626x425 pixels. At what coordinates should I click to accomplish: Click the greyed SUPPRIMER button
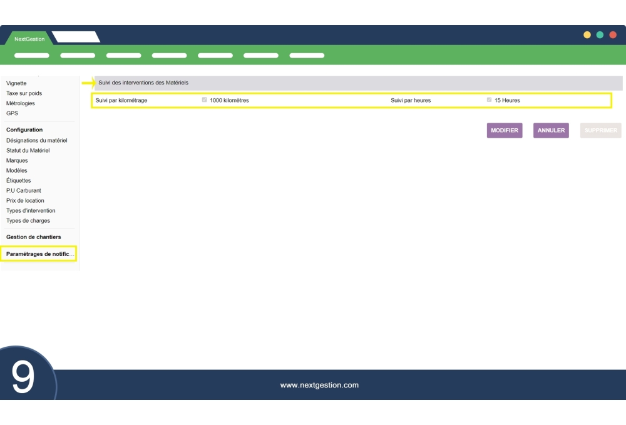[x=600, y=130]
